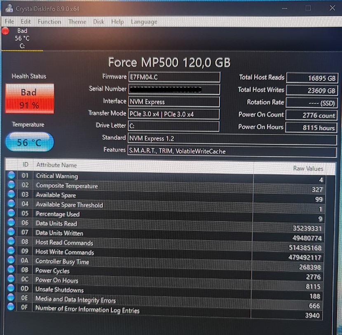Select the Critical Warning attribute name

[57, 176]
